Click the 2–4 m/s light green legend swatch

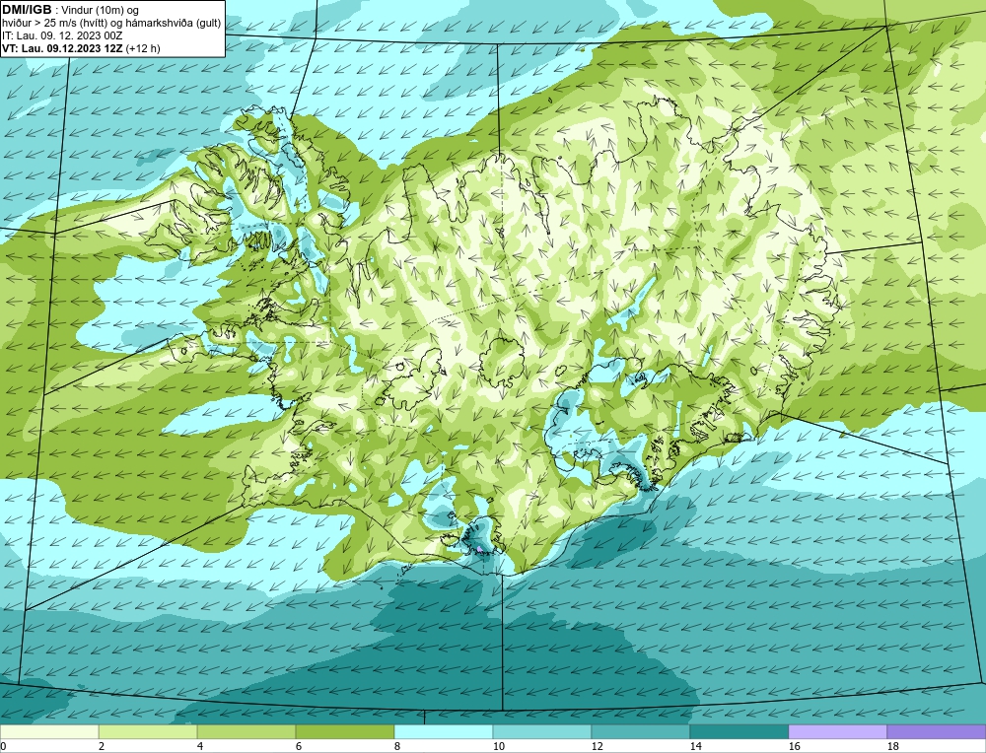tap(148, 732)
